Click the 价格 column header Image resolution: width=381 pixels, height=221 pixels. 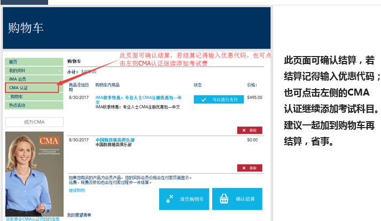(252, 85)
